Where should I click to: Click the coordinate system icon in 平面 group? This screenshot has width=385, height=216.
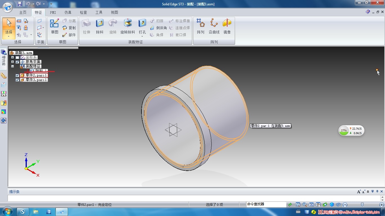click(39, 35)
